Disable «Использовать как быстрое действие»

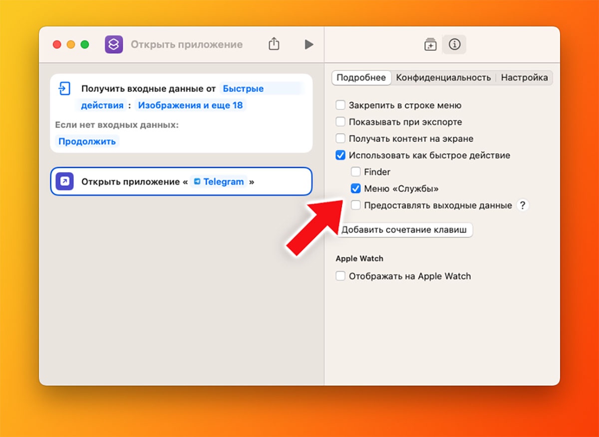point(341,155)
